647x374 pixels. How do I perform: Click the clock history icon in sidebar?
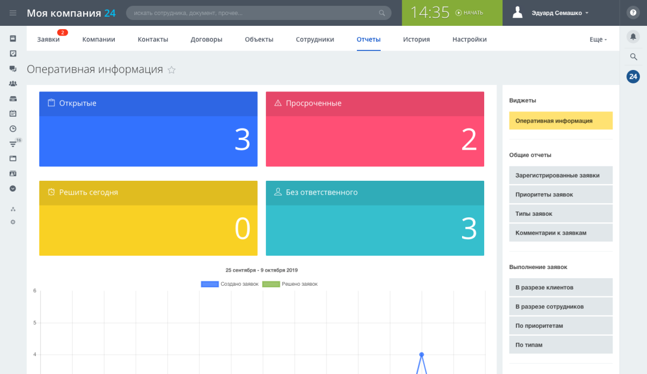[12, 128]
